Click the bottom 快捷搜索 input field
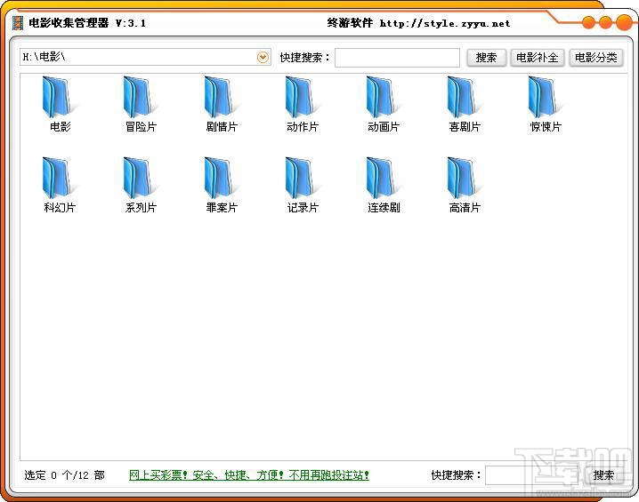The width and height of the screenshot is (639, 502). coord(534,475)
